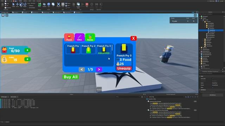Collapse the Inventory folder in Explorer
This screenshot has height=126, width=225.
(203, 22)
